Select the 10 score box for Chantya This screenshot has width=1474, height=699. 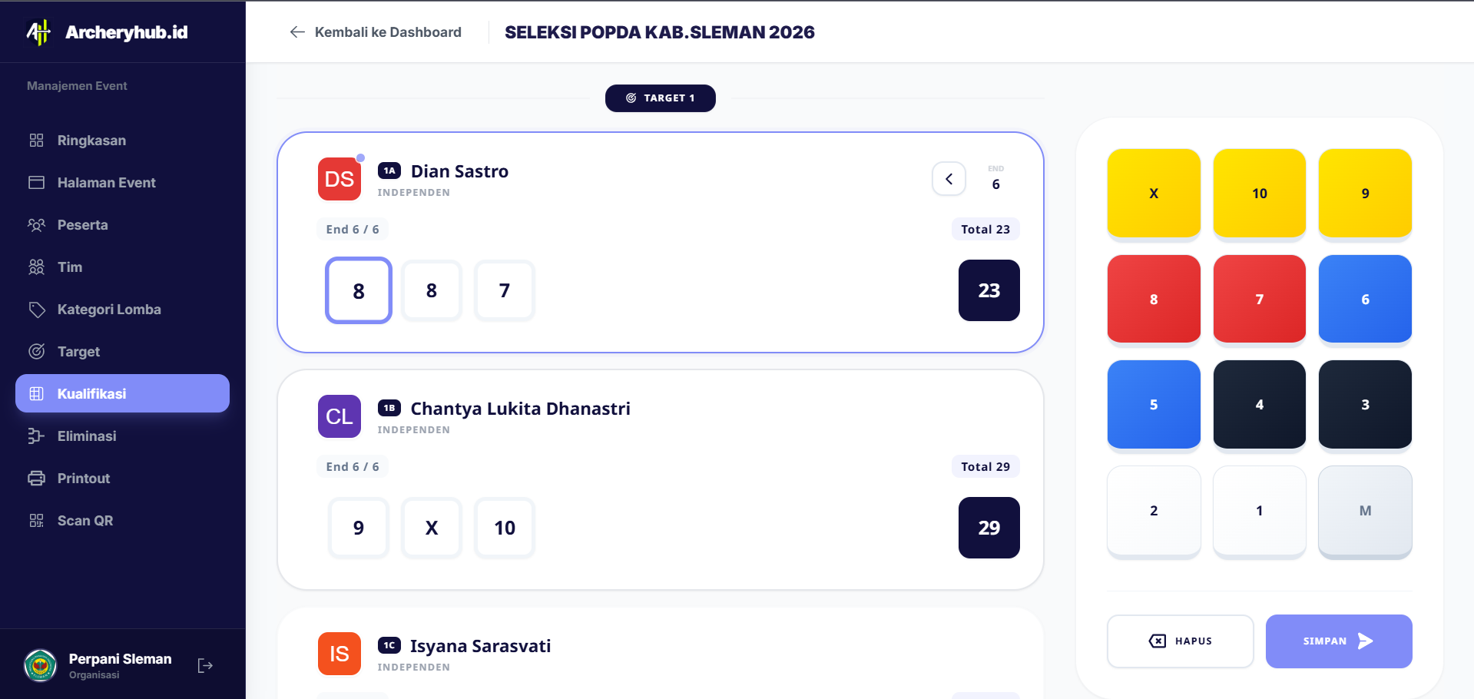coord(504,528)
